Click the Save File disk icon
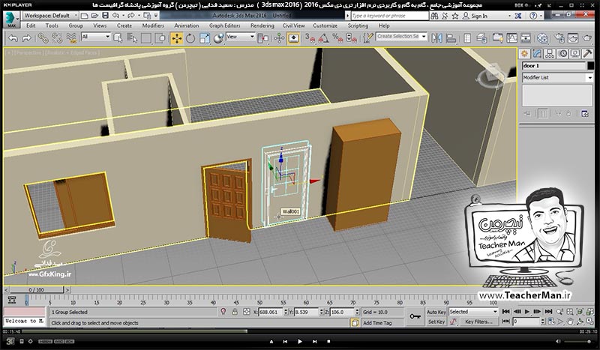Screen dimensions: 600x350 pos(105,16)
